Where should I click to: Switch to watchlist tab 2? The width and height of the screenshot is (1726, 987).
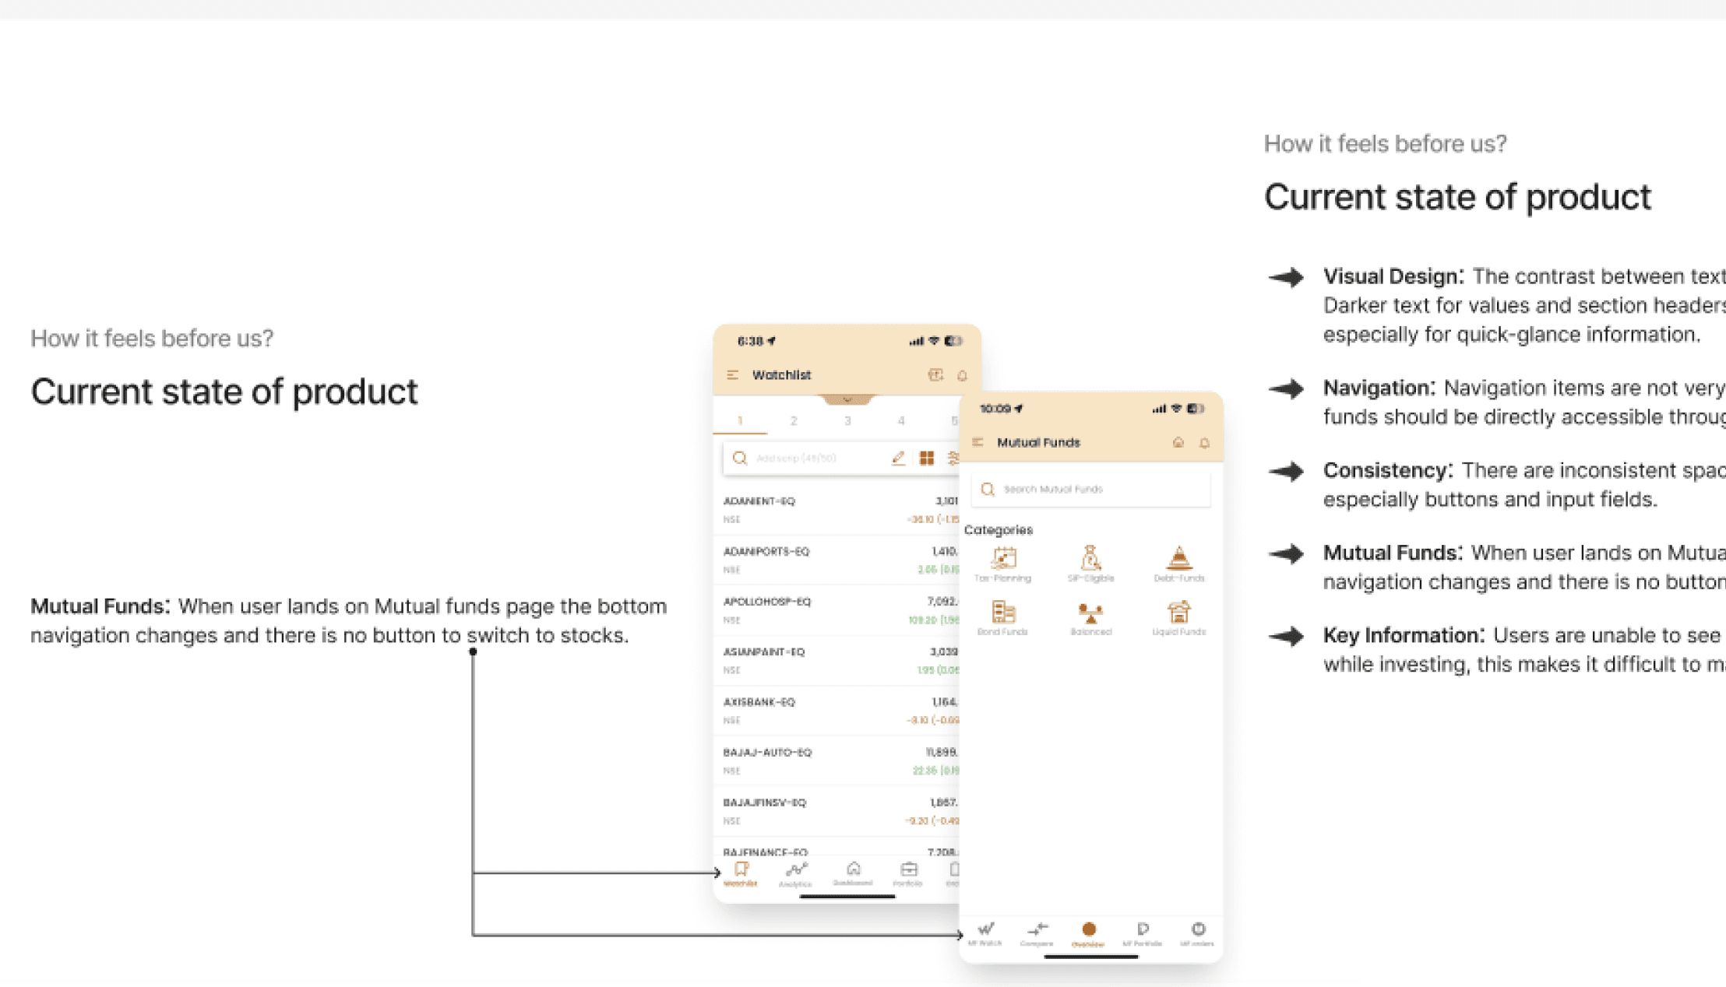tap(794, 421)
